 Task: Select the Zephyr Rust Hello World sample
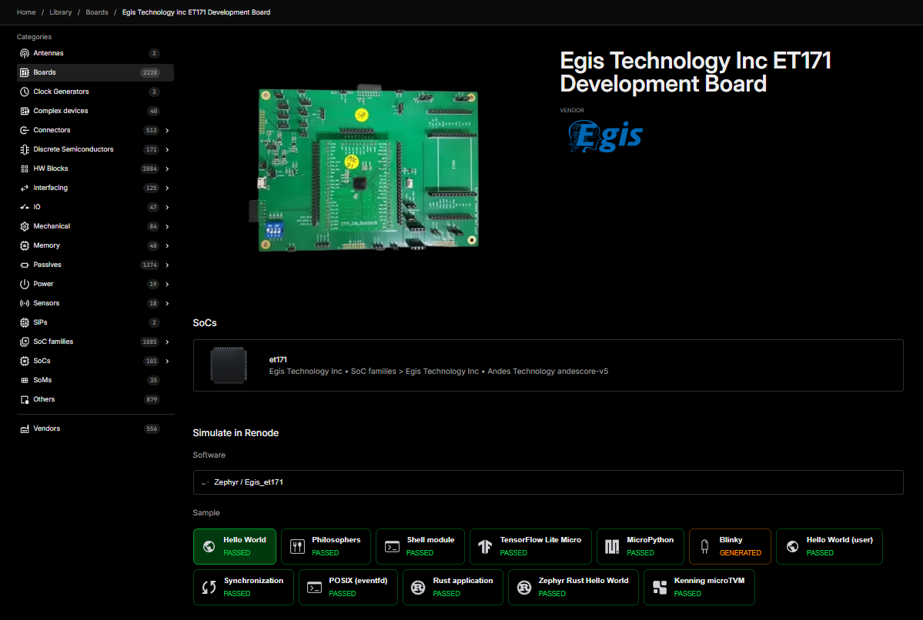pyautogui.click(x=573, y=587)
